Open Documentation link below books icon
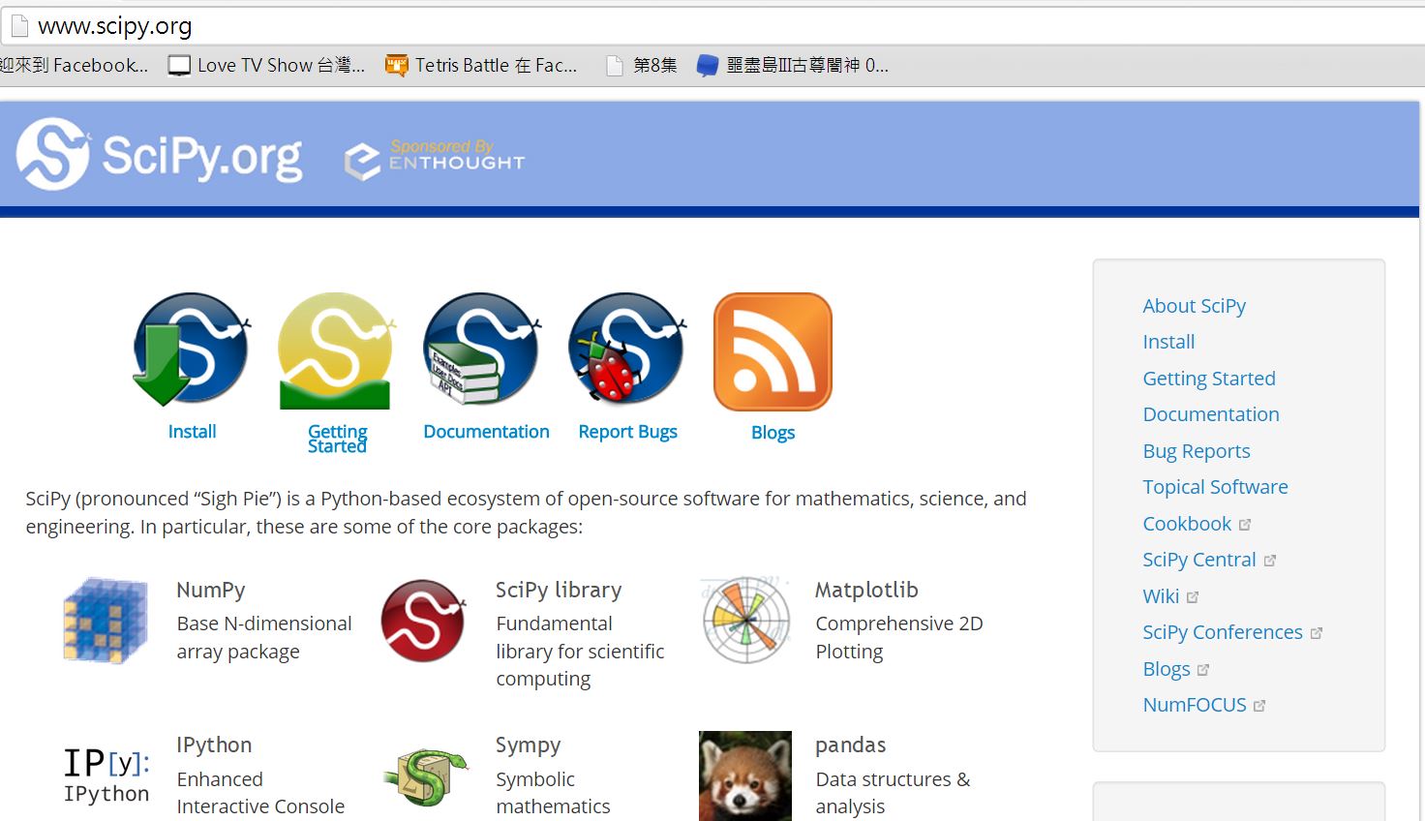 [486, 432]
